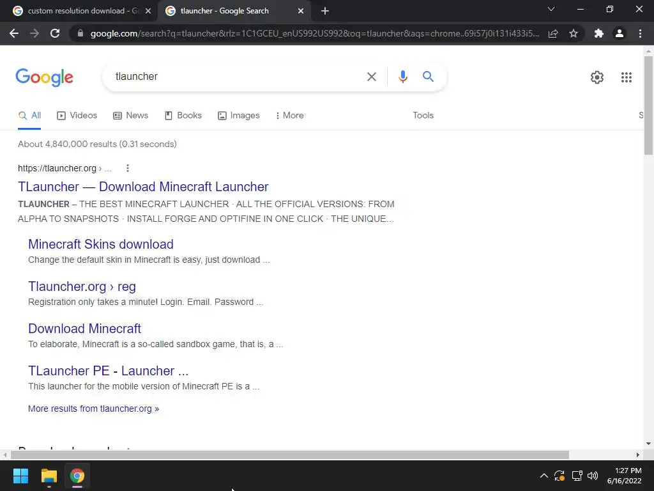Click the scroll-down arrow on vertical scrollbar
Image resolution: width=654 pixels, height=491 pixels.
pyautogui.click(x=648, y=444)
